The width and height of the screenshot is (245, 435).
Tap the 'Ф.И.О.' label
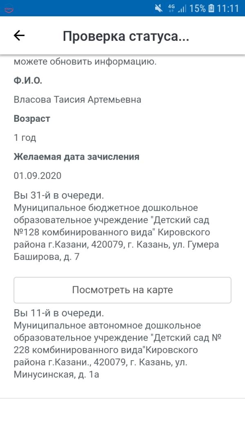coord(28,81)
